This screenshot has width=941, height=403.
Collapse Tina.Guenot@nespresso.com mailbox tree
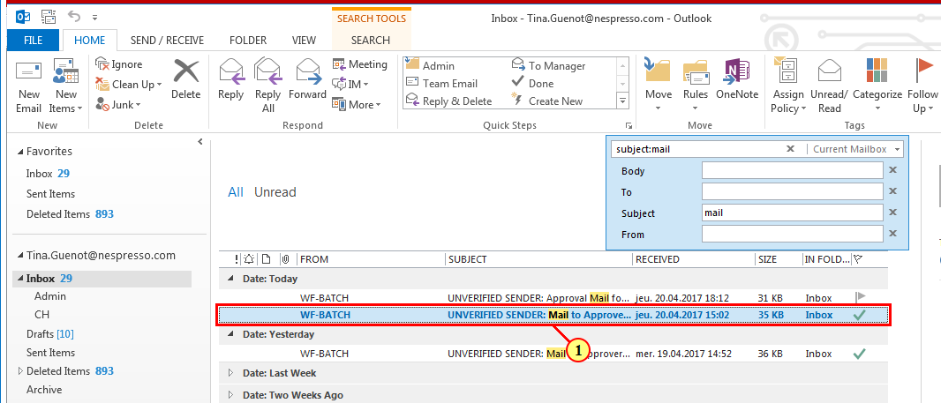(21, 256)
